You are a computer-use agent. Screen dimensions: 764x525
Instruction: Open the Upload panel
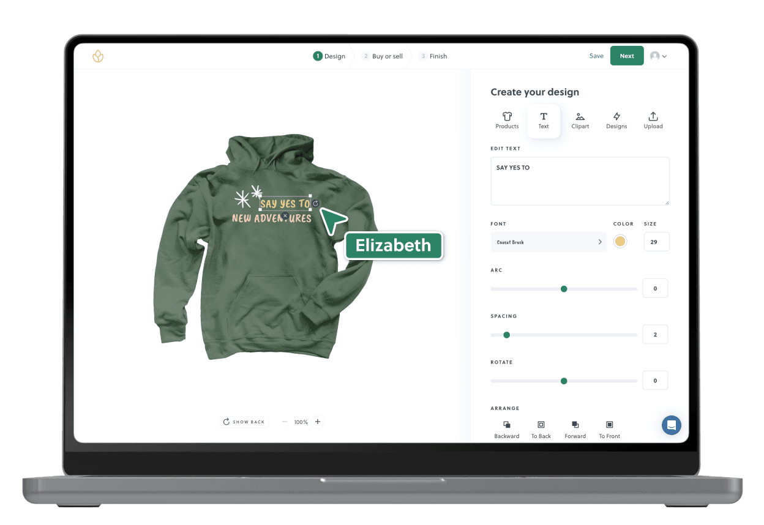pos(653,120)
